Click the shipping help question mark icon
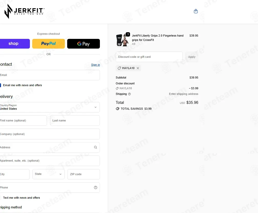This screenshot has width=258, height=213. [x=129, y=94]
